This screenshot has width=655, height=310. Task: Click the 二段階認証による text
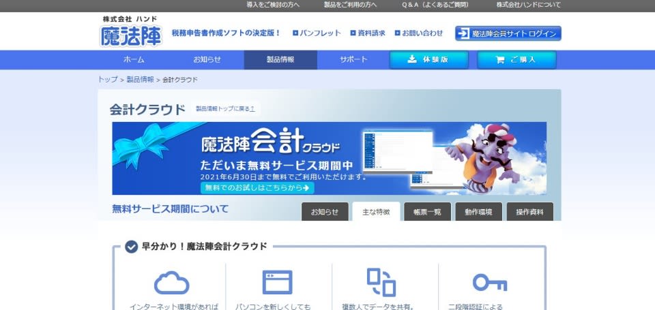476,307
